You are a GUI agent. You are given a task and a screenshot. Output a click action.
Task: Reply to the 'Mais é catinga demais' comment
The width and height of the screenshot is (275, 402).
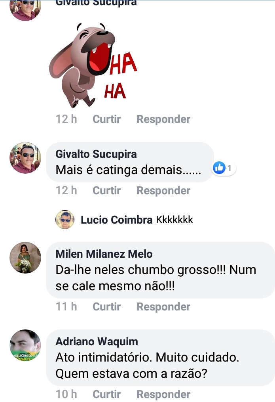(x=163, y=190)
